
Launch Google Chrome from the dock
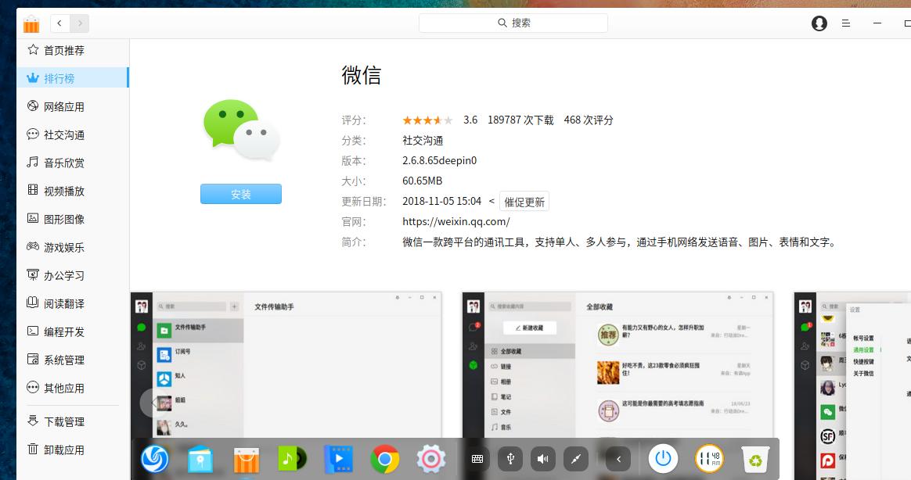point(384,460)
